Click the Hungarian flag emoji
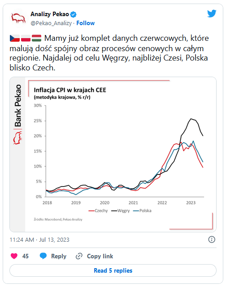The width and height of the screenshot is (230, 287). (x=37, y=38)
